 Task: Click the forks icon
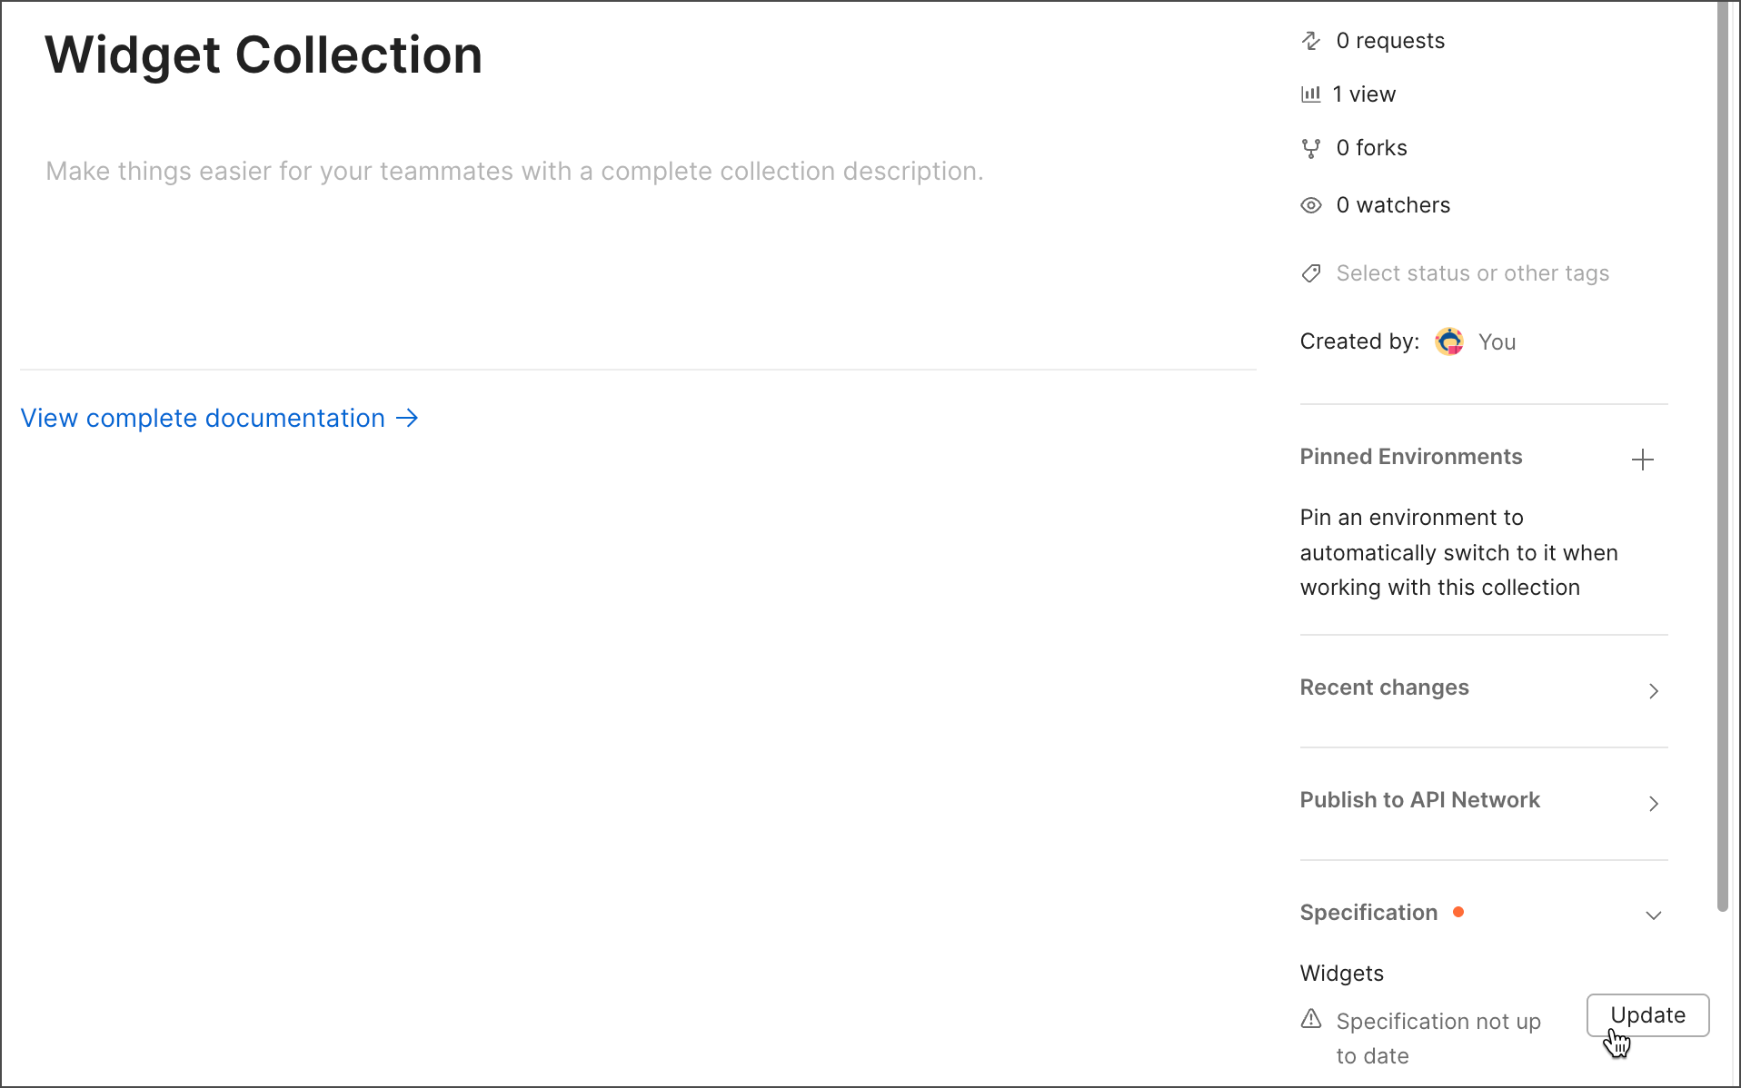(x=1311, y=147)
